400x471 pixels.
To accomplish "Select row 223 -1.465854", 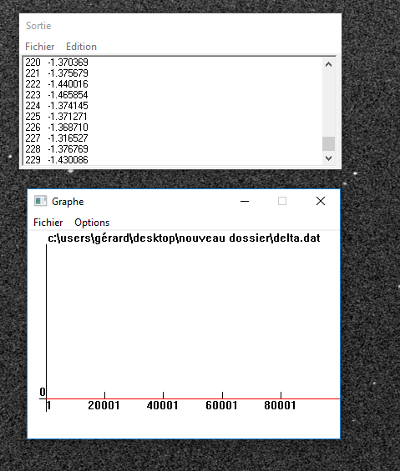I will 57,95.
